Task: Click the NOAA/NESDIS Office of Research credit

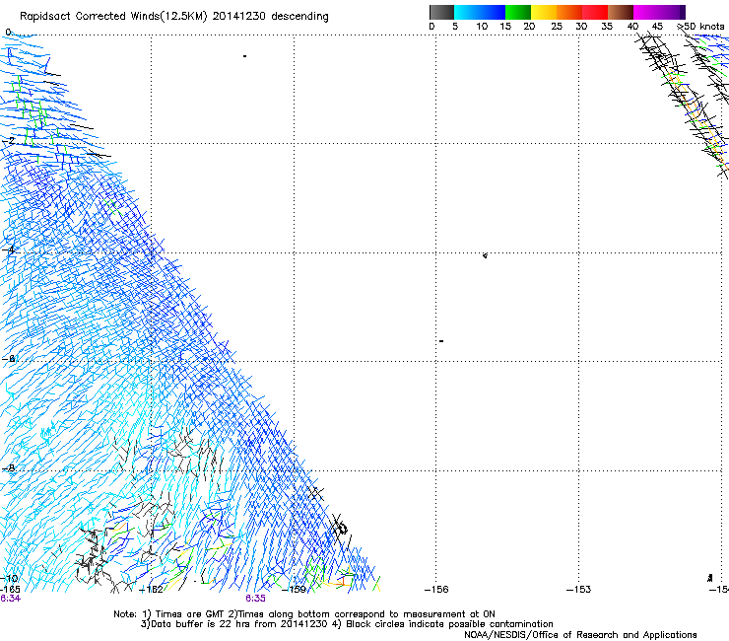Action: [x=580, y=635]
